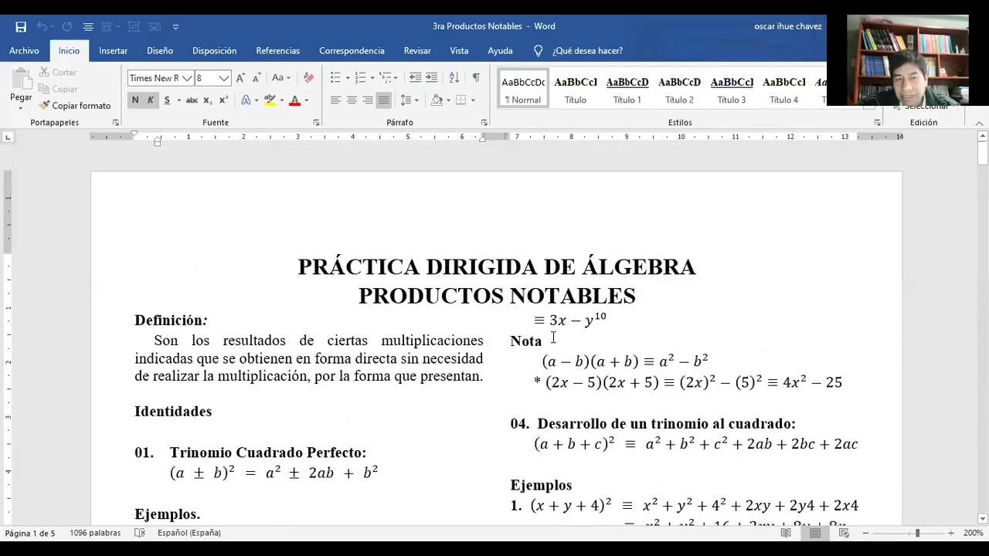This screenshot has height=556, width=989.
Task: Open the Correspondencia tab
Action: [352, 51]
